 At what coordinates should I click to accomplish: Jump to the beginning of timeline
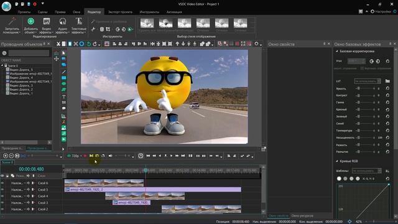point(148,156)
